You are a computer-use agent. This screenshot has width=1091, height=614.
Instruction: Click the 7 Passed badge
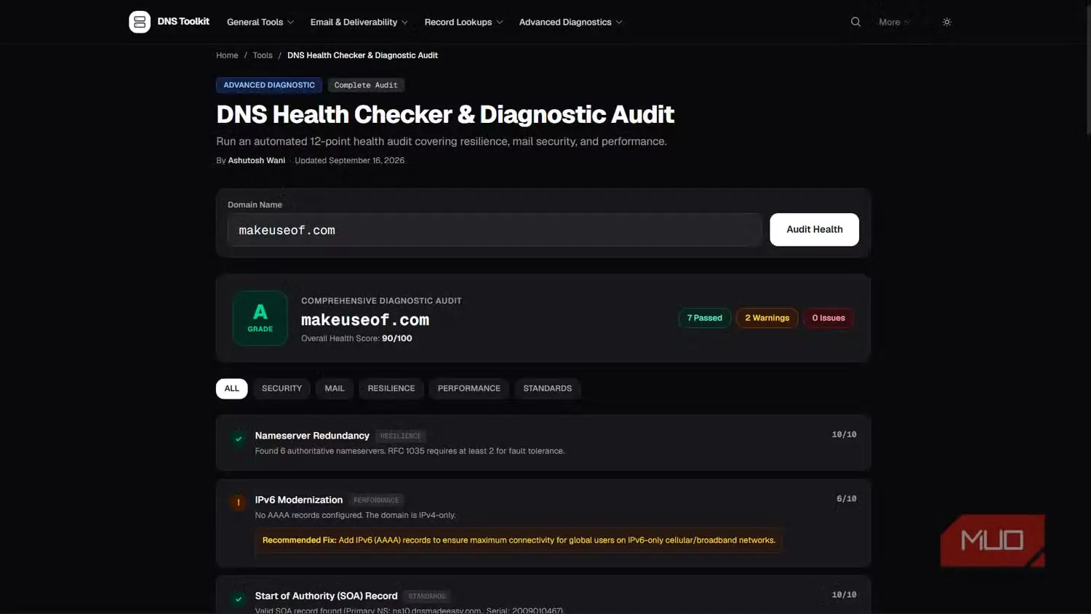pos(705,318)
